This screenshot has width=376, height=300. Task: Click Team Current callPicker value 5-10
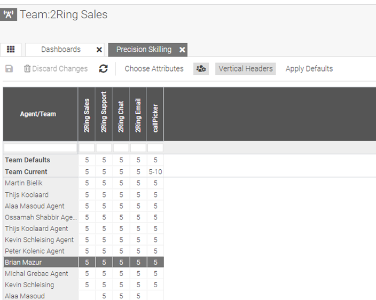(x=155, y=172)
